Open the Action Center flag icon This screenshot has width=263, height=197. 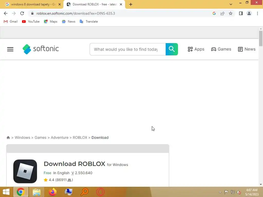coord(226,192)
